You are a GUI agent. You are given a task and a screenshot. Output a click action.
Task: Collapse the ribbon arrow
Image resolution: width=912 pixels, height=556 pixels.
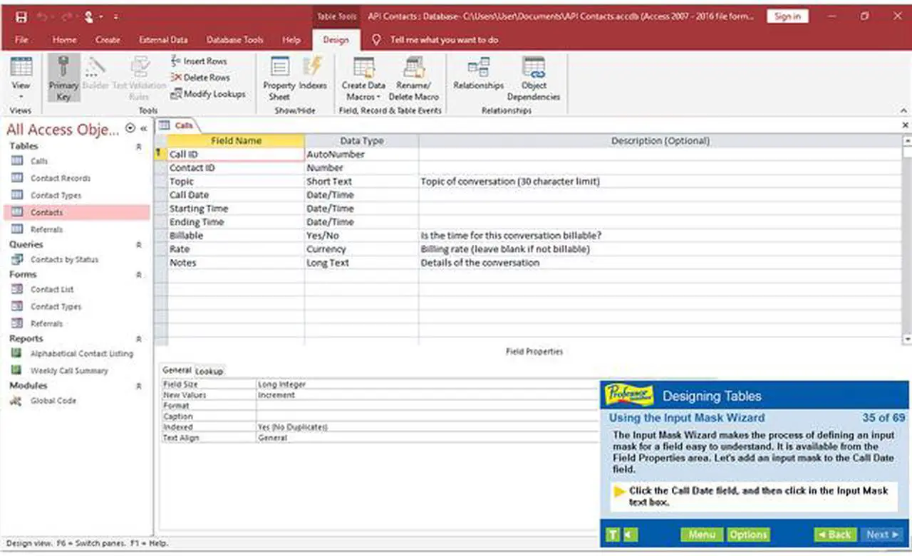click(x=904, y=110)
